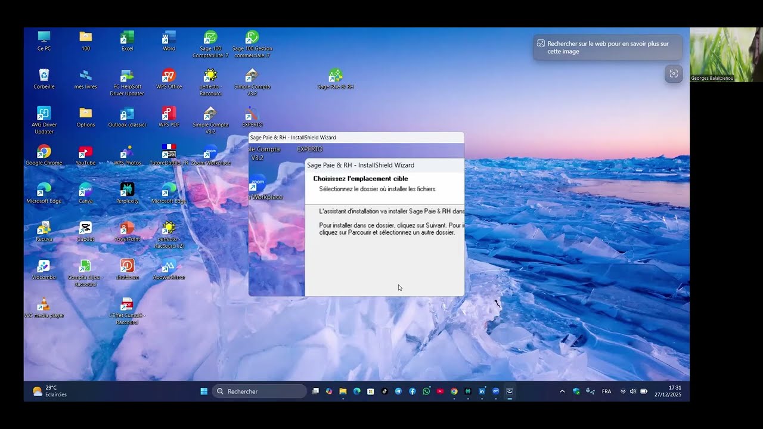This screenshot has height=429, width=763.
Task: Launch the CapCut desktop shortcut
Action: [86, 231]
